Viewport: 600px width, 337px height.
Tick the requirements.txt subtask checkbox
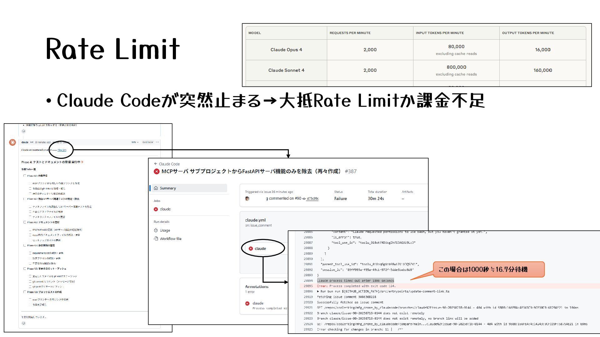coord(30,253)
